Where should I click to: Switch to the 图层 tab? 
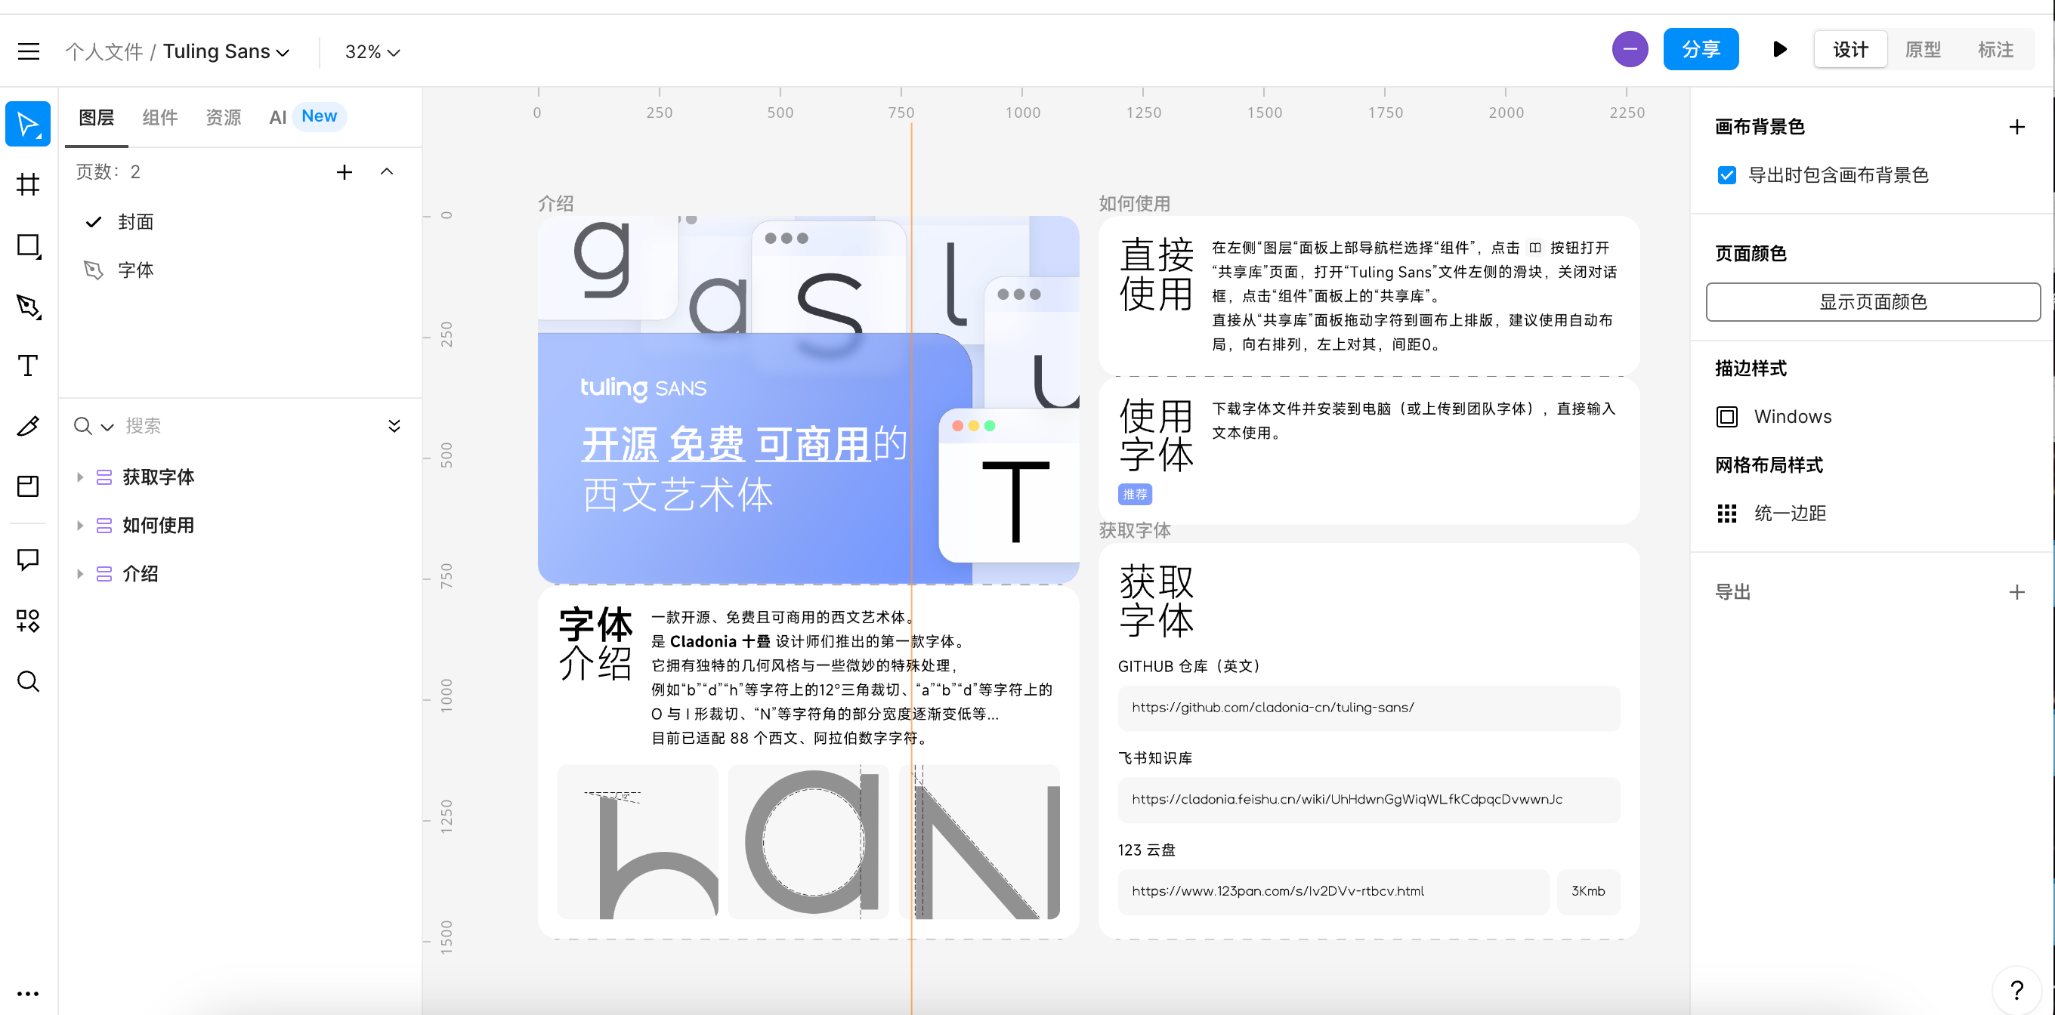tap(97, 118)
